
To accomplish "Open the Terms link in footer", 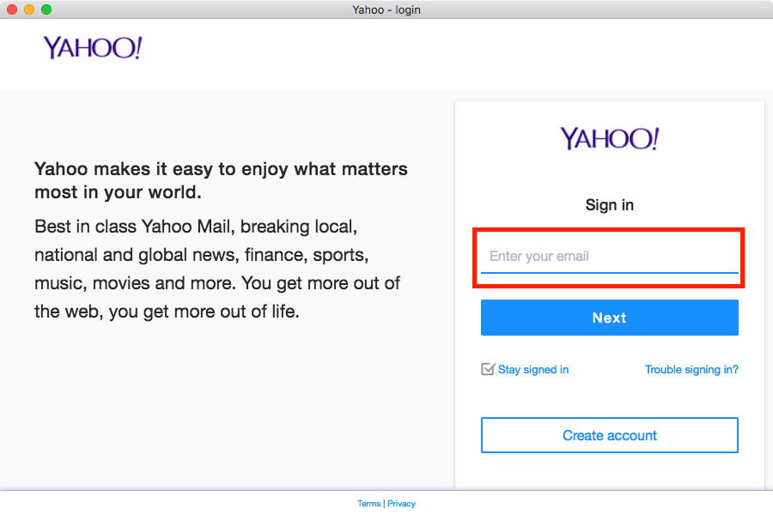I will coord(368,503).
